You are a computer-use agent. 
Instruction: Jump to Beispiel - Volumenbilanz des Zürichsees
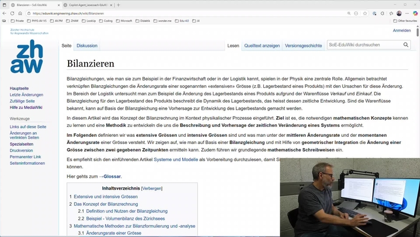tap(125, 219)
